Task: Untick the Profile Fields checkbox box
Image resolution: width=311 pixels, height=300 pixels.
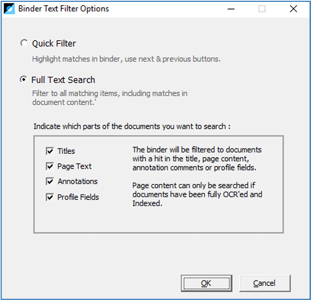Action: tap(49, 197)
